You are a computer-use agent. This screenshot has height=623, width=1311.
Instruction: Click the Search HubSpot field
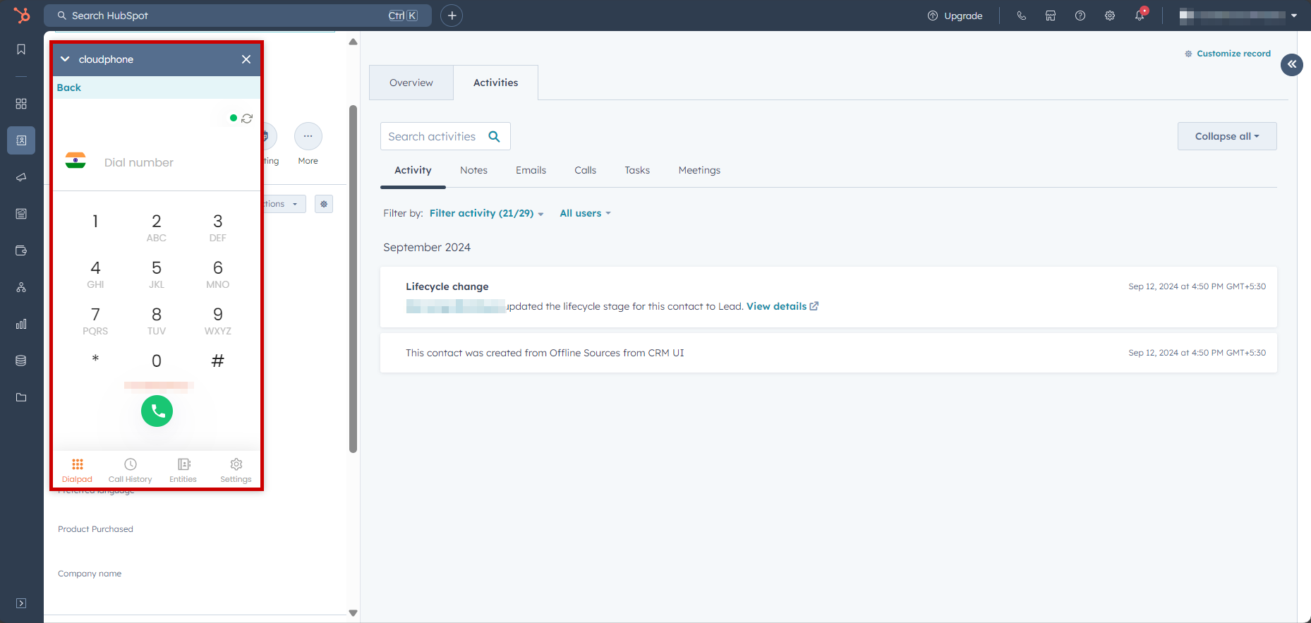pyautogui.click(x=238, y=16)
